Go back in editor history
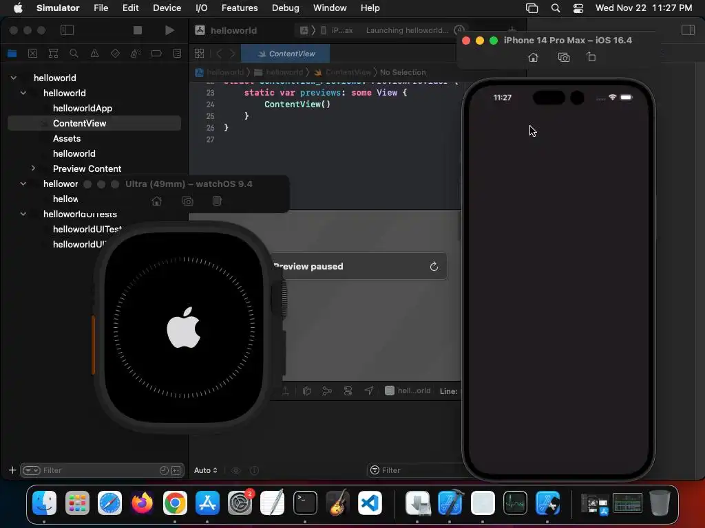Screen dimensions: 705x528 (x=219, y=54)
